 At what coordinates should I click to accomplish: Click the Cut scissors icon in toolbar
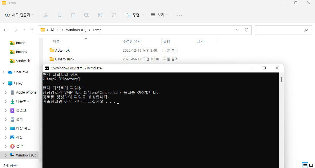pyautogui.click(x=46, y=15)
